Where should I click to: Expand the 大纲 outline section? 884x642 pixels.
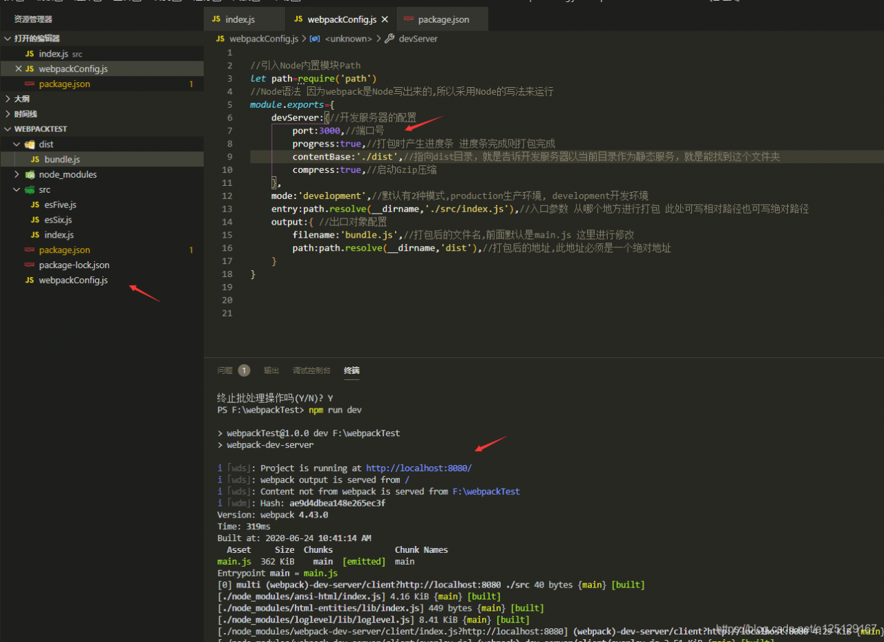8,99
